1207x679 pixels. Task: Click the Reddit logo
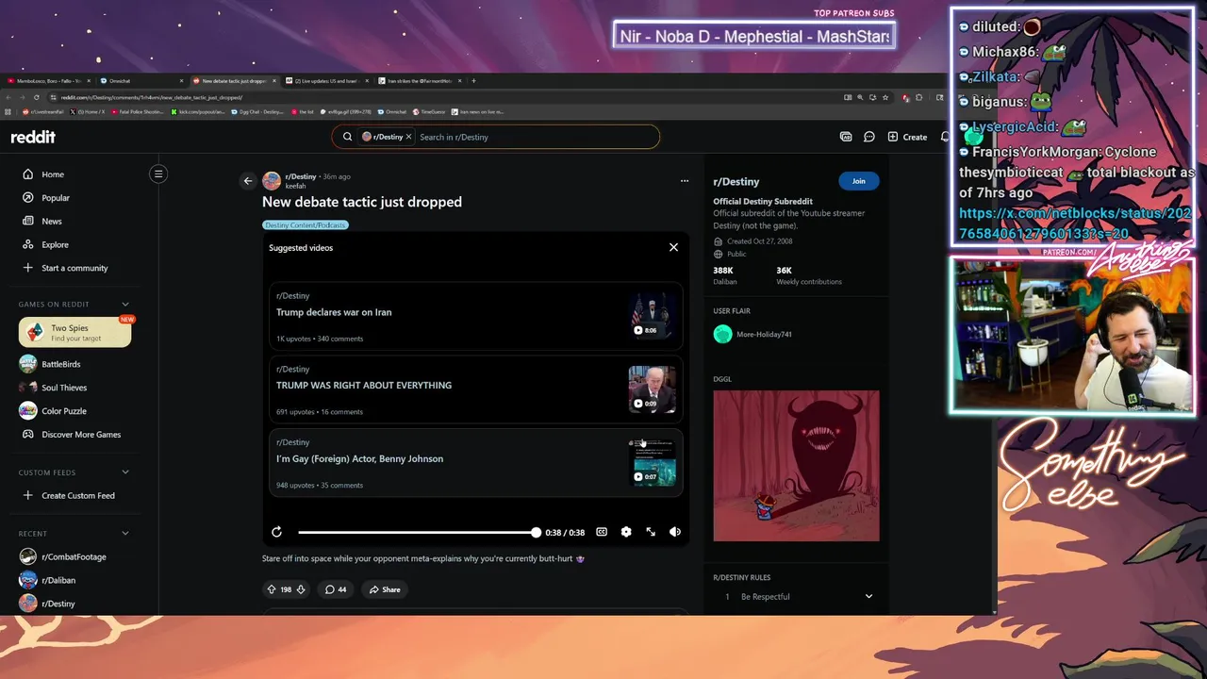click(x=33, y=137)
